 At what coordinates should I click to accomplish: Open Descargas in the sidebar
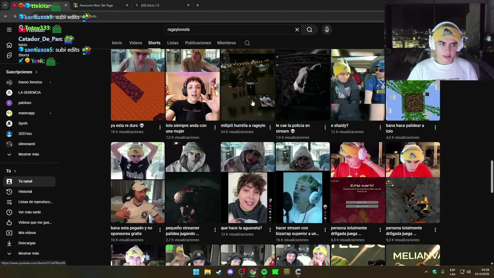(29, 243)
